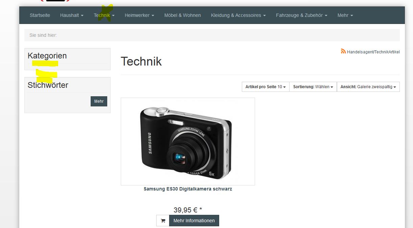Open Fahrzeuge & Zubehör dropdown

click(x=302, y=15)
